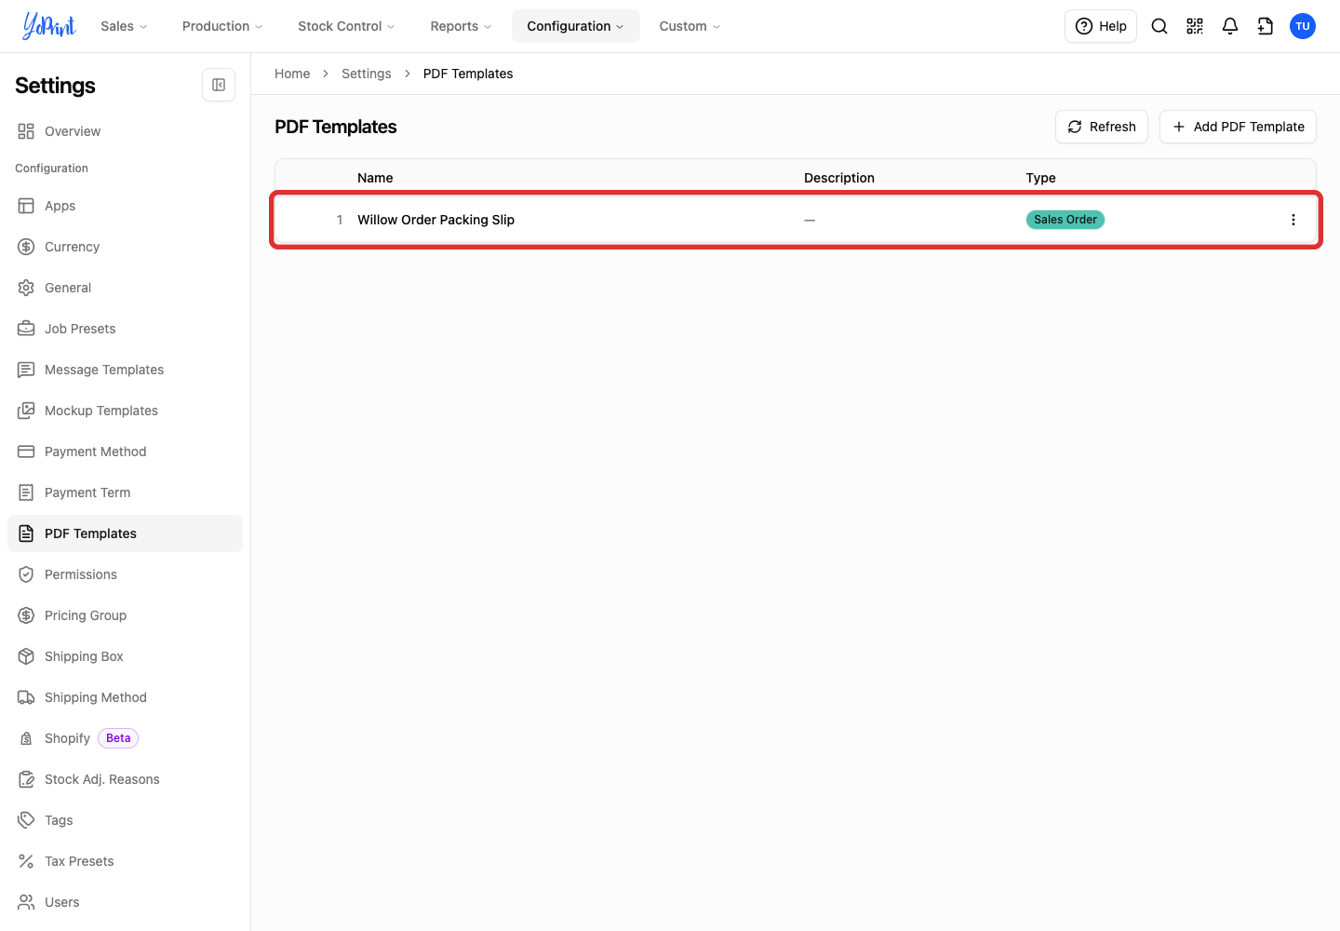Open Tags settings
Screen dimensions: 1340x931
[125, 820]
